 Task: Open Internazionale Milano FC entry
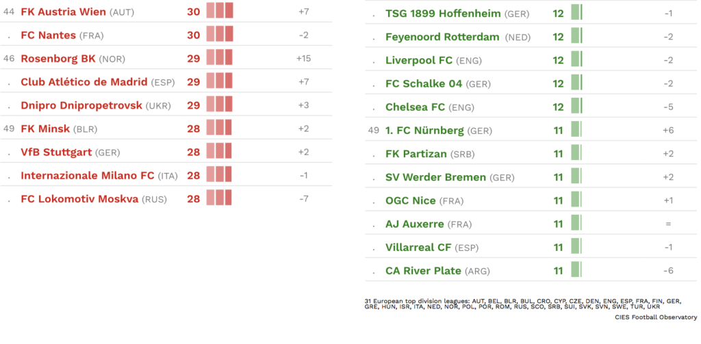point(88,176)
